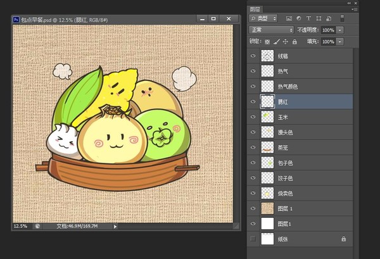Hide the white-thumbnail 图层1 layer

(x=253, y=224)
